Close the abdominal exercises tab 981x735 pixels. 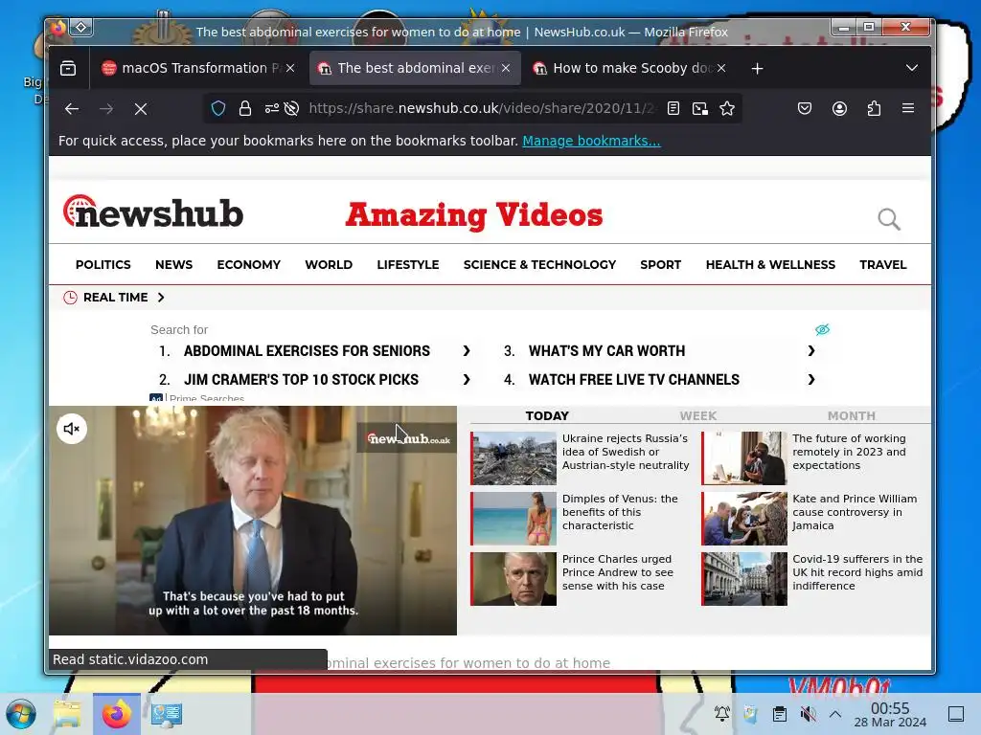(x=506, y=68)
